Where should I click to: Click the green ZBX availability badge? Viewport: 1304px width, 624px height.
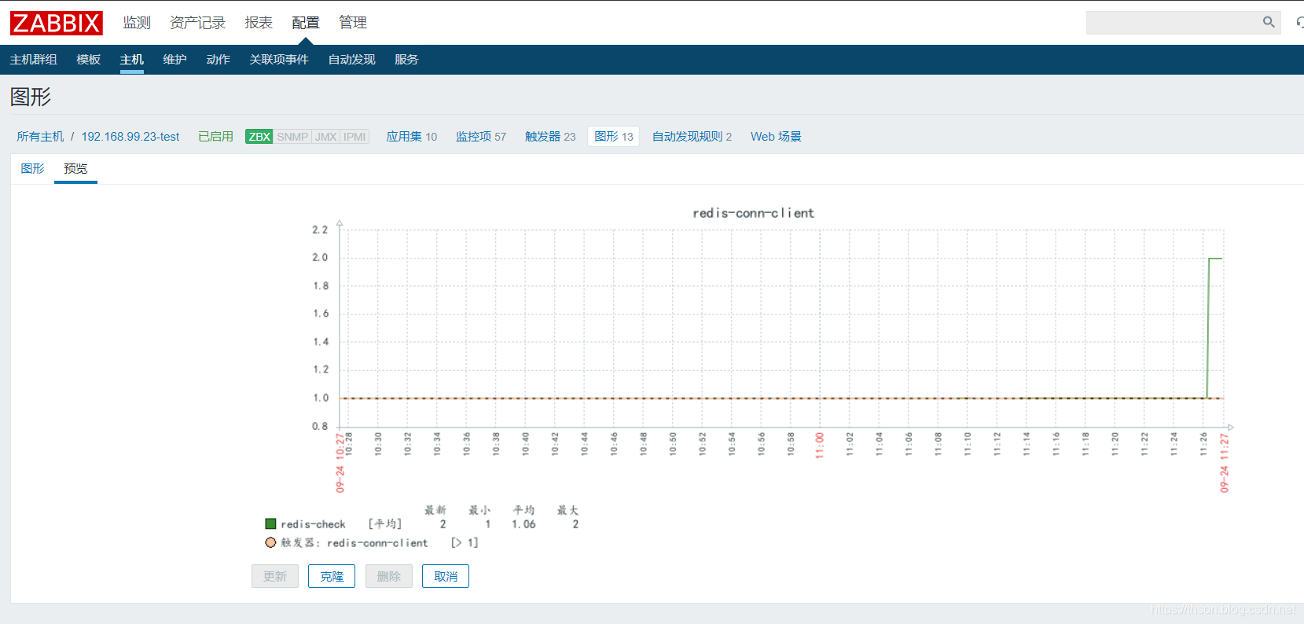pos(259,137)
